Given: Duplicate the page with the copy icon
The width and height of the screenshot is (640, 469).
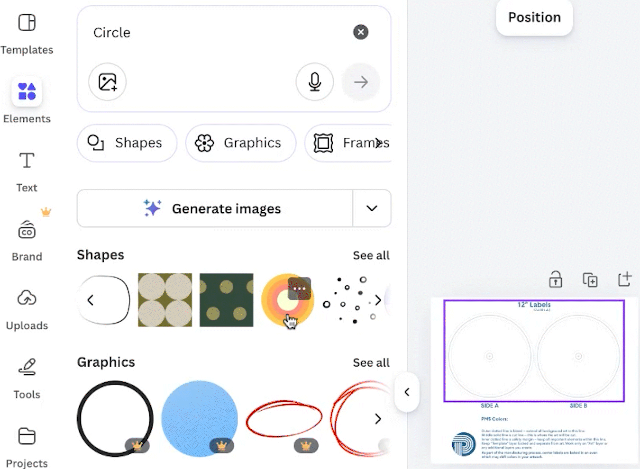Looking at the screenshot, I should 590,280.
